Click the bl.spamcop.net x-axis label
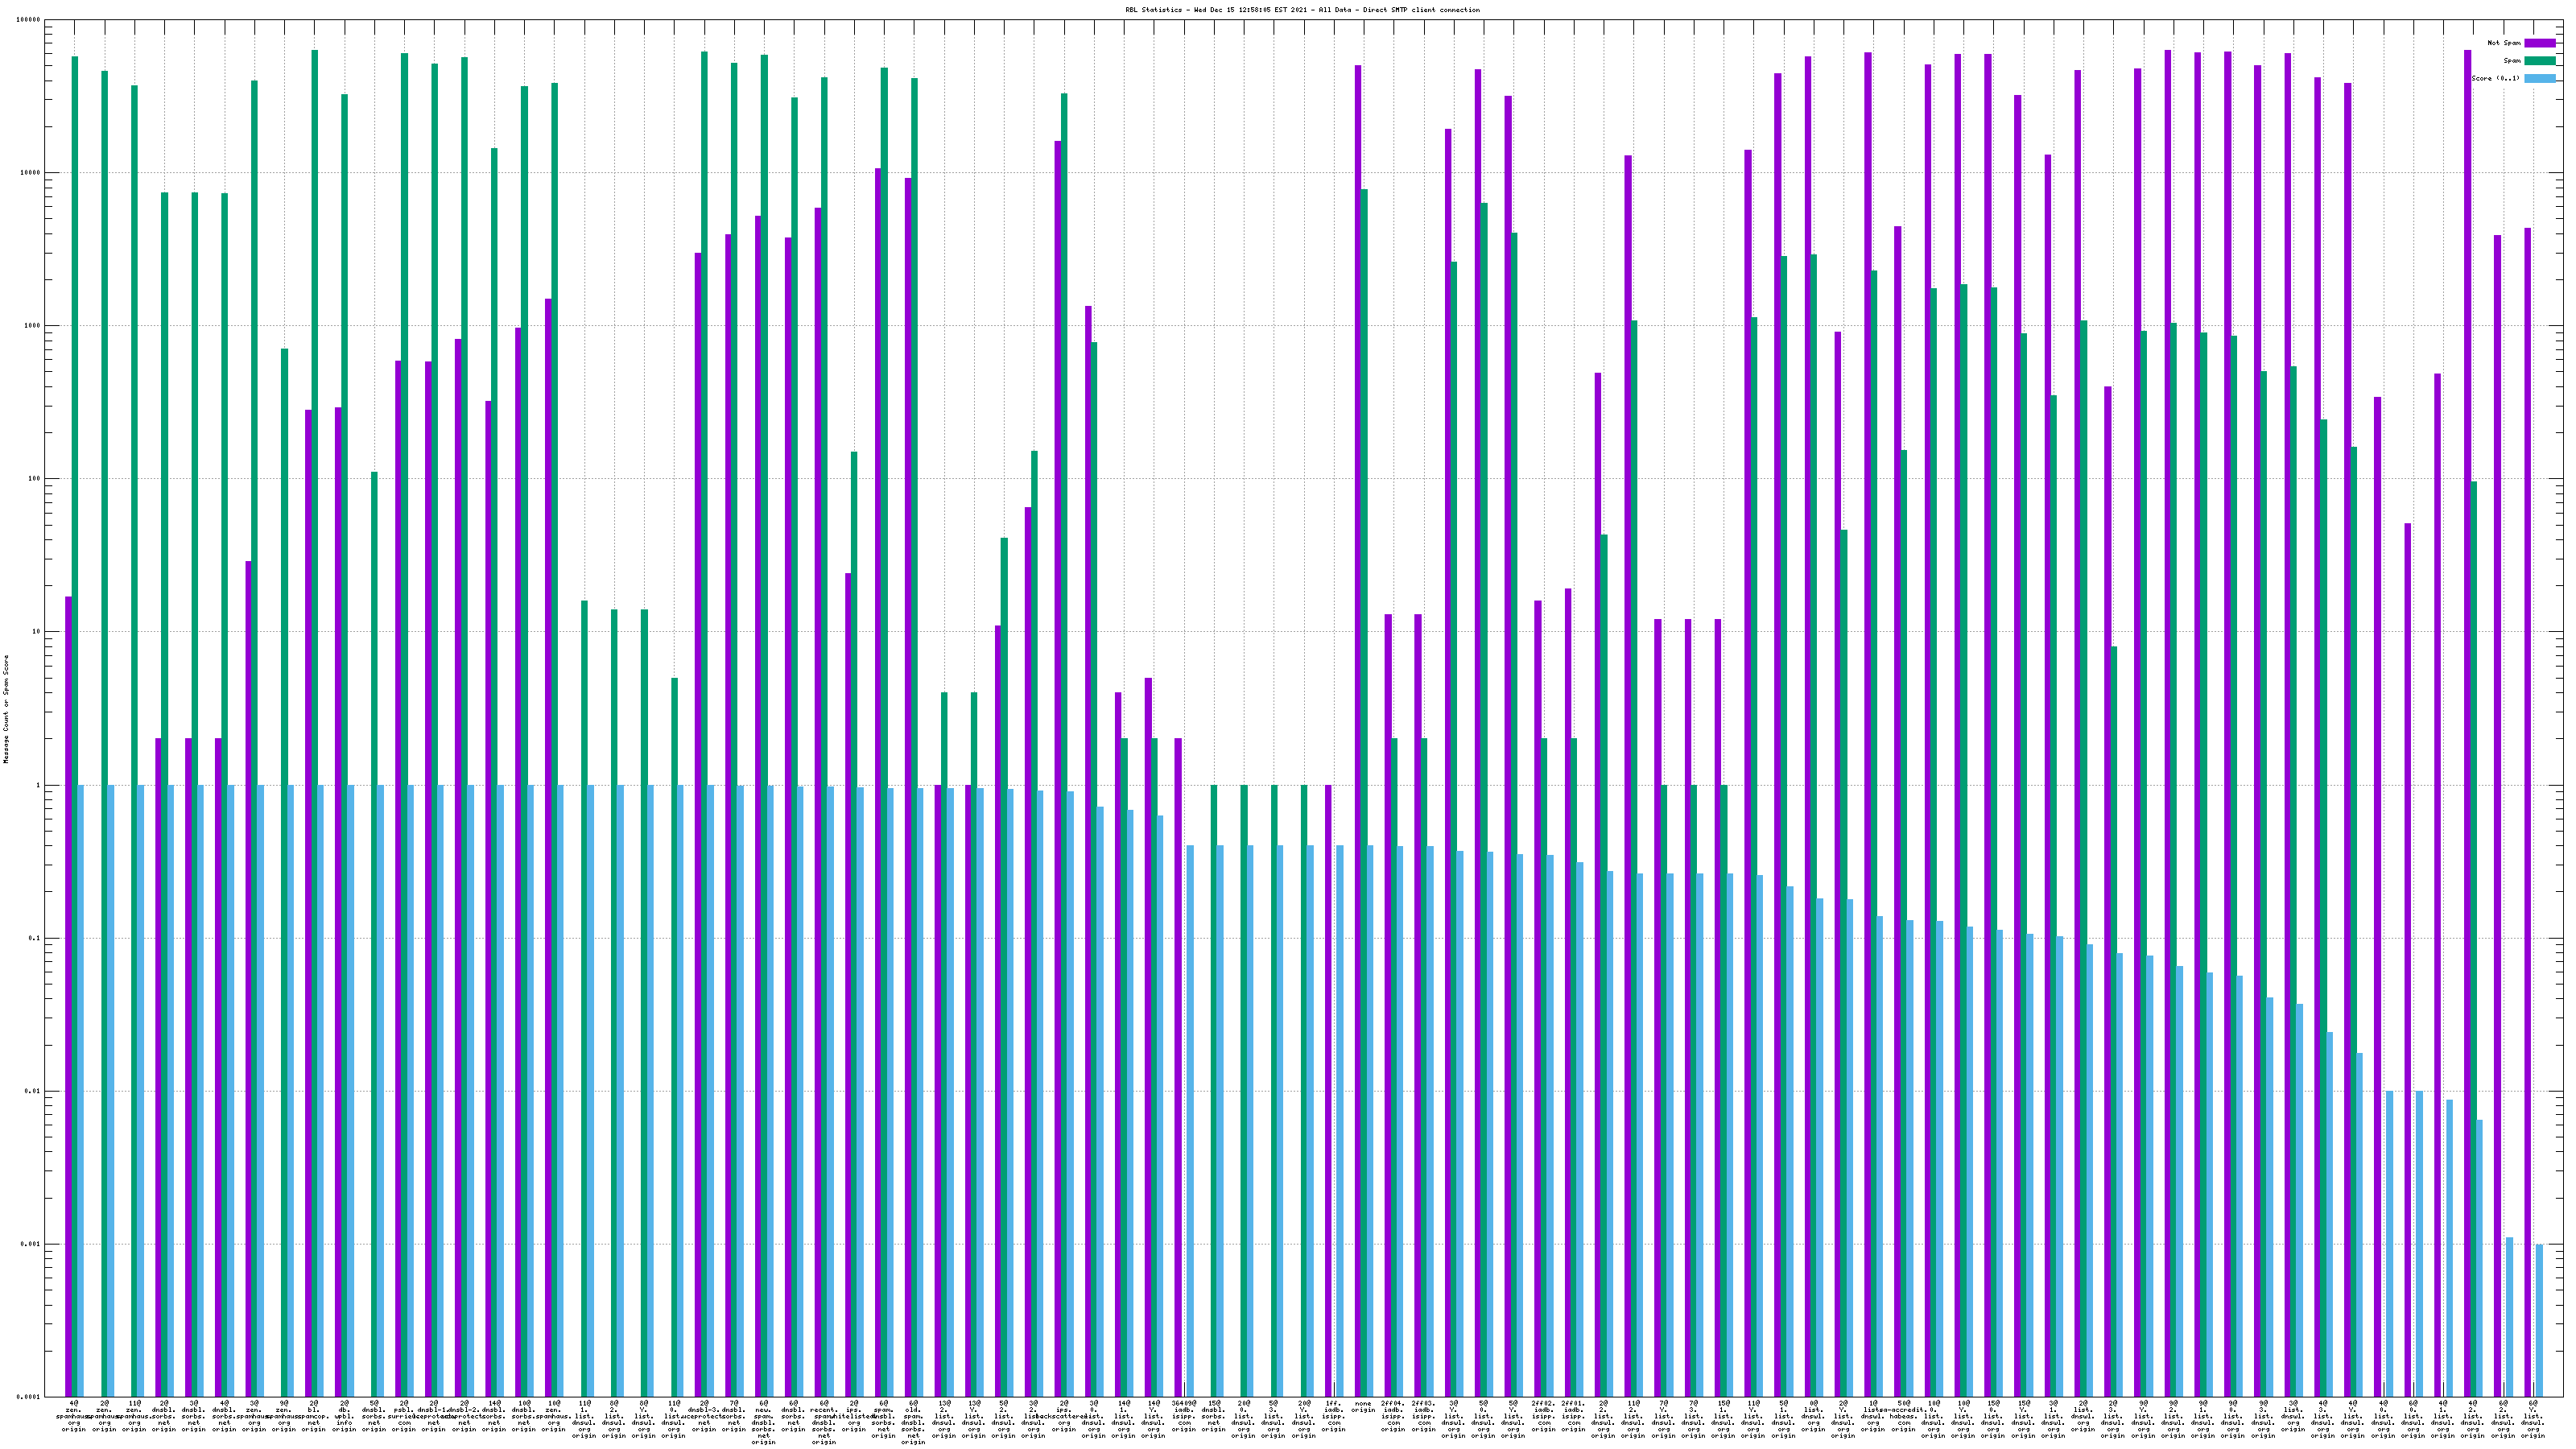The width and height of the screenshot is (2576, 1449). pos(314,1415)
